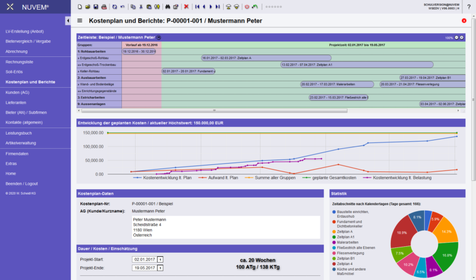
Task: Open Kunden (AG) sidebar entry
Action: point(17,93)
